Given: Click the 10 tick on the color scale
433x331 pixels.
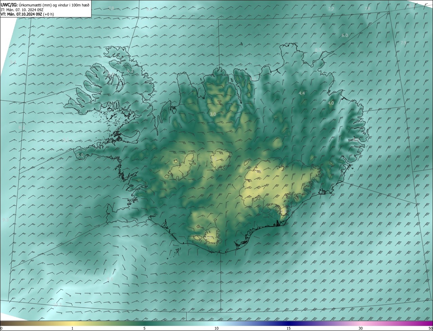Looking at the screenshot, I should [216, 328].
